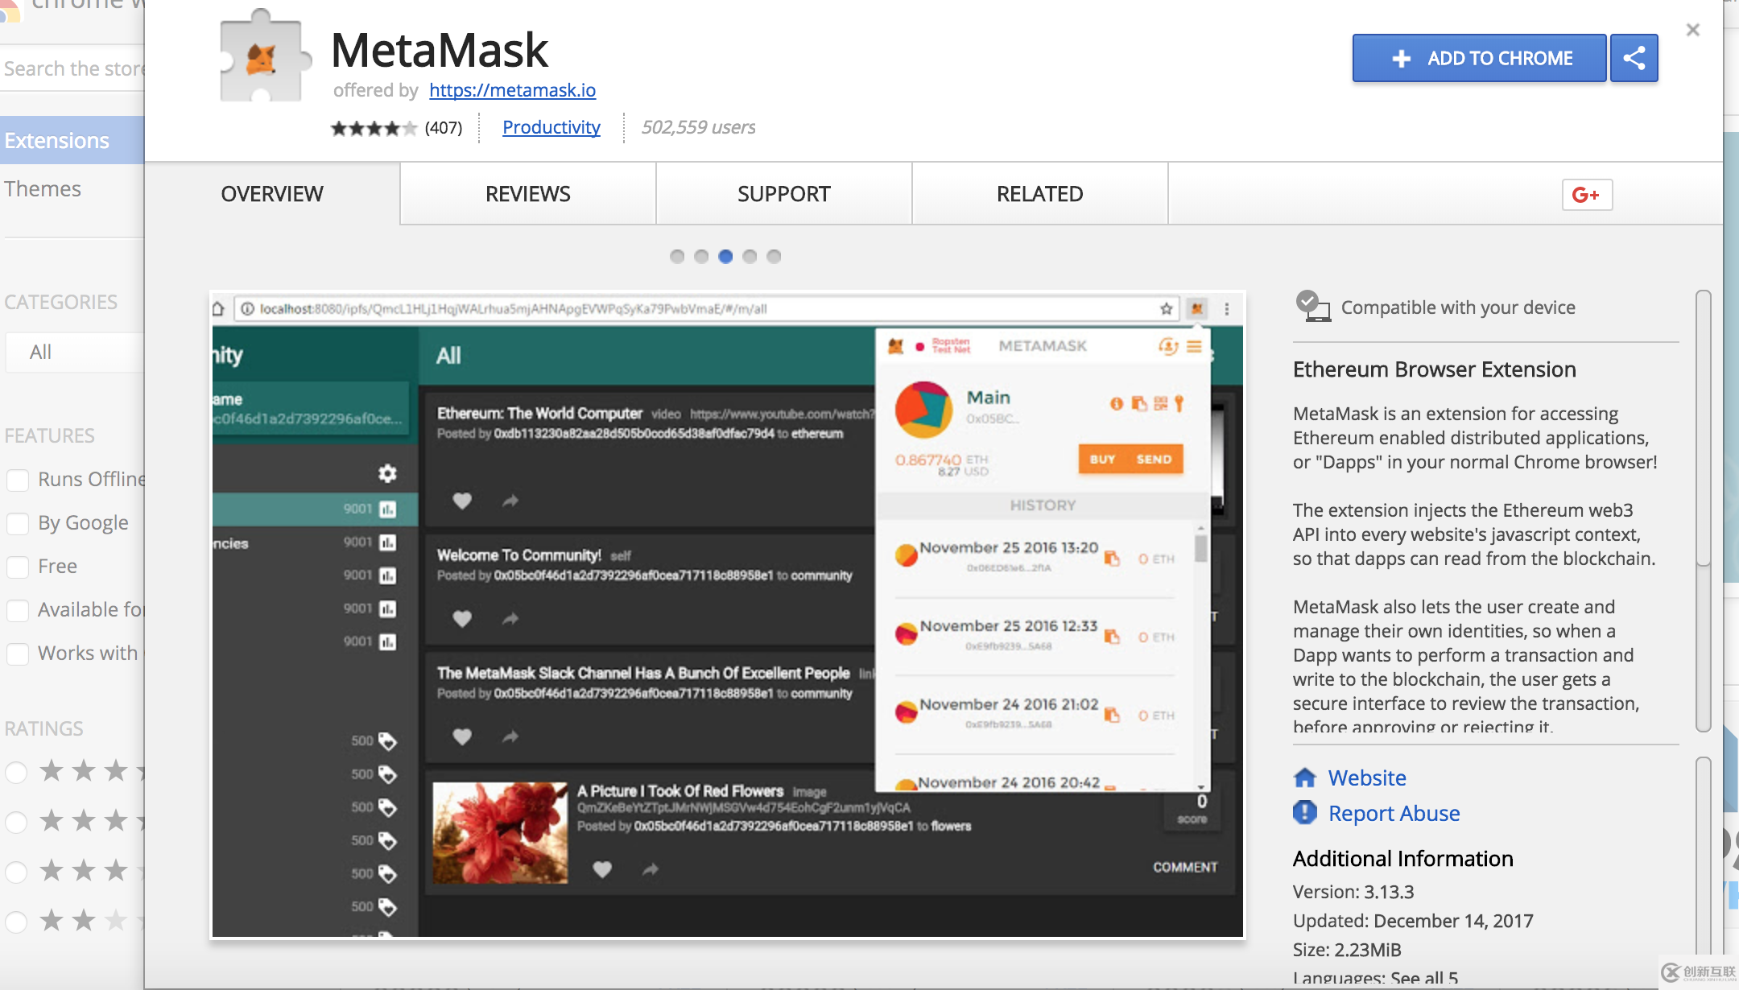Enable the By Google filter checkbox
The image size is (1739, 990).
pos(17,522)
